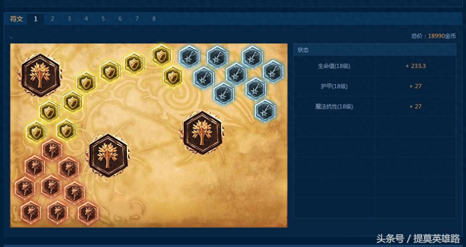Go to rune page tab 8
Image resolution: width=466 pixels, height=247 pixels.
click(x=154, y=19)
